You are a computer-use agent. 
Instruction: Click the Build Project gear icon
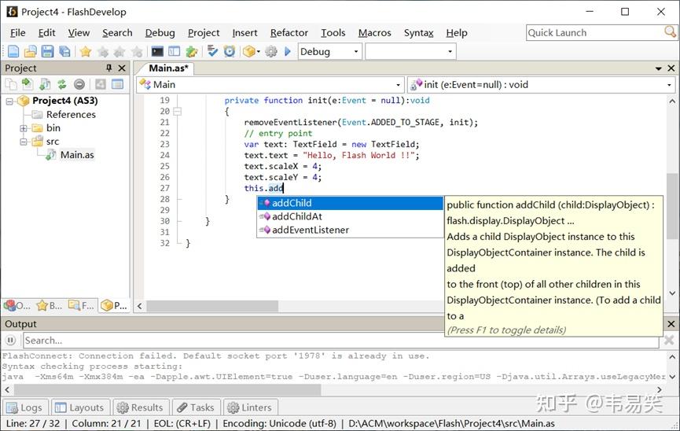tap(271, 52)
